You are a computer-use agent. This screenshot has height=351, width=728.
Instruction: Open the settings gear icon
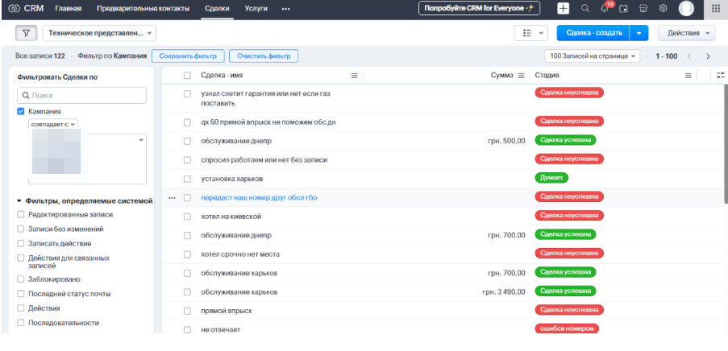(663, 8)
